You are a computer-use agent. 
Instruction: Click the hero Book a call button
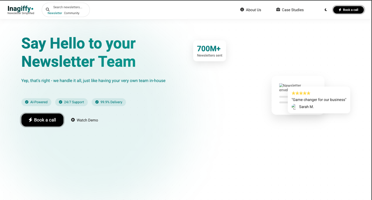click(x=42, y=120)
